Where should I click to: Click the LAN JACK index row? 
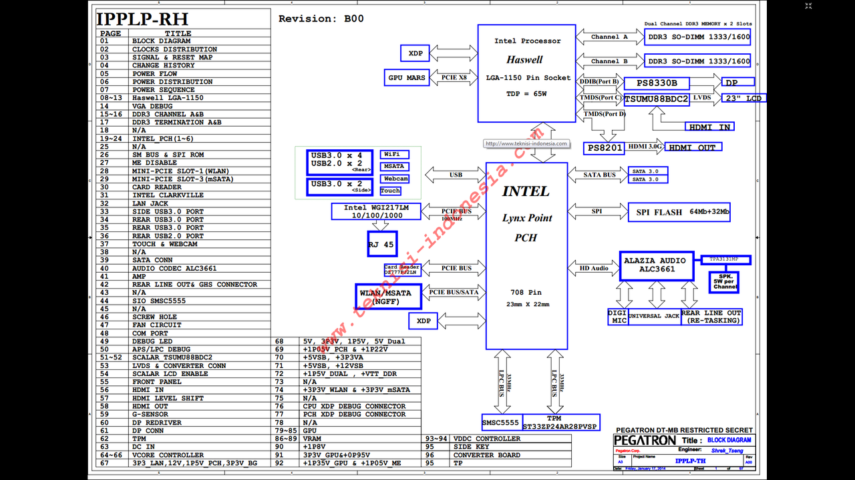click(184, 203)
